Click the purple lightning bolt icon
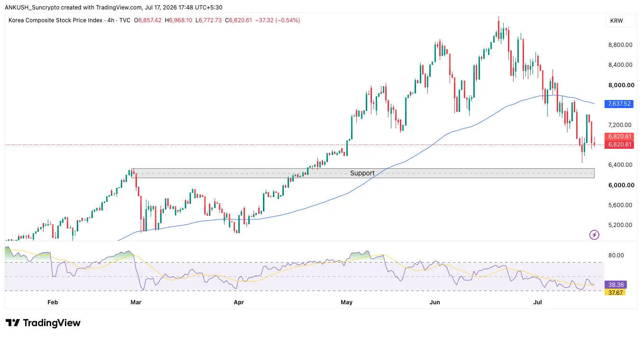This screenshot has width=642, height=337. click(x=594, y=235)
